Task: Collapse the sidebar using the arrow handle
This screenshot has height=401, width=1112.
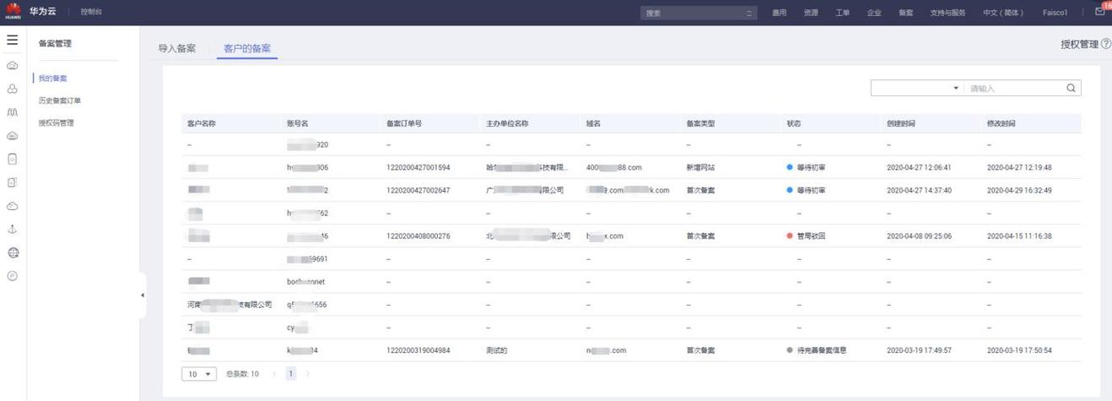Action: click(143, 295)
